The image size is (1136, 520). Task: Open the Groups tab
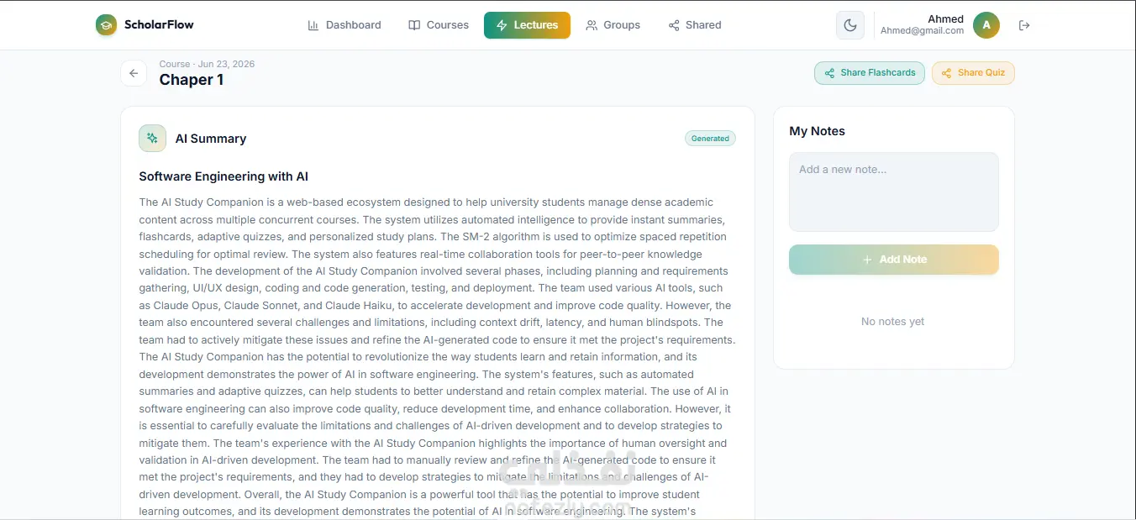pos(613,25)
